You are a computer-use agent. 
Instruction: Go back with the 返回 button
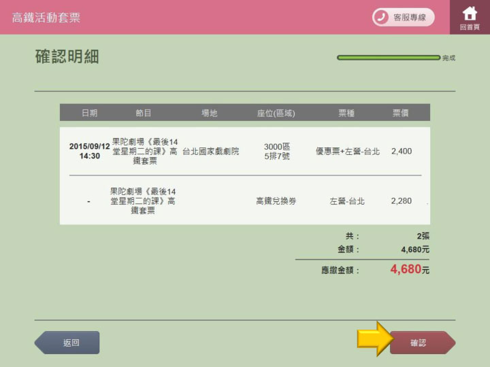coord(67,343)
